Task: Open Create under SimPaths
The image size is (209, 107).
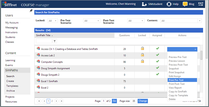Action: coord(10,81)
